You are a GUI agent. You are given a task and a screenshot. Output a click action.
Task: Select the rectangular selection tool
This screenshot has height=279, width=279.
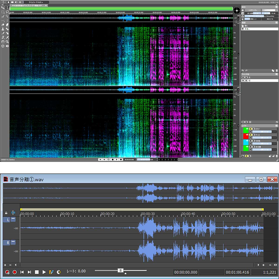coord(3,12)
